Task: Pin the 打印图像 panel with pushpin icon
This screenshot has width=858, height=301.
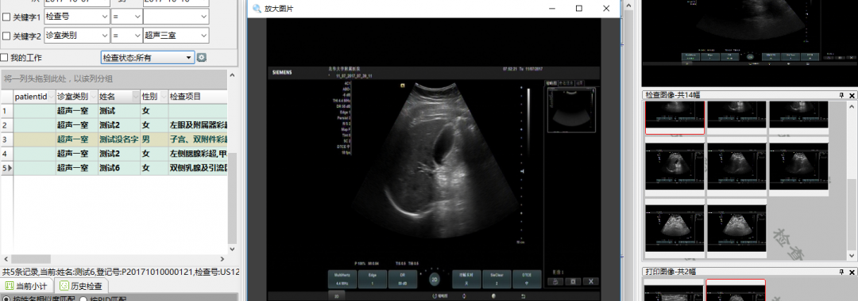Action: 841,272
